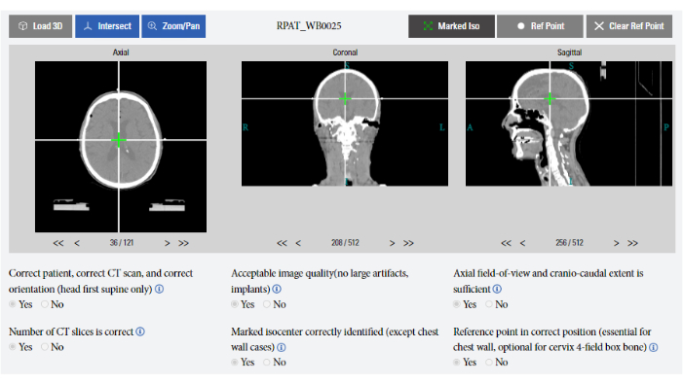
Task: Click the Coronal view label
Action: (x=345, y=52)
